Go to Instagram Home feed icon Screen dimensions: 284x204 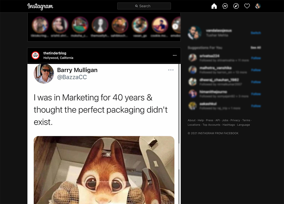pos(214,6)
